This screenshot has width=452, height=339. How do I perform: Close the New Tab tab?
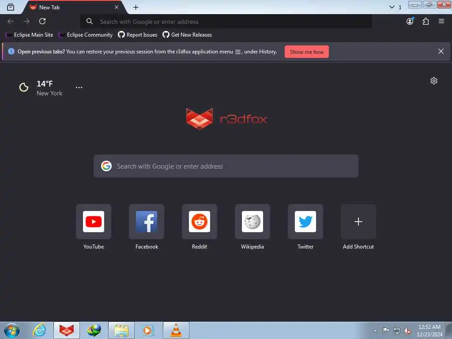[117, 7]
